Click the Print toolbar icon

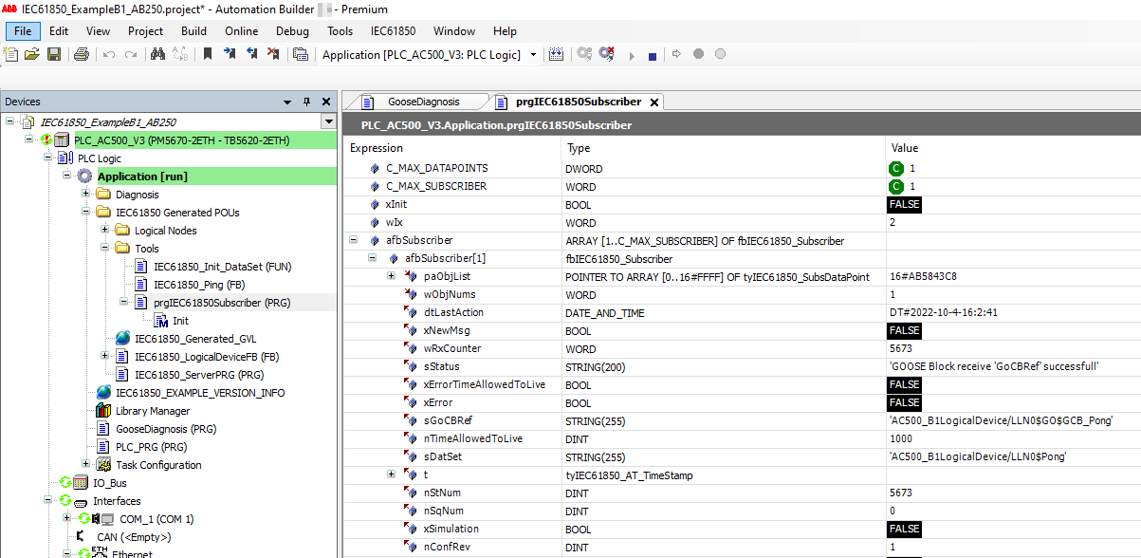click(x=82, y=55)
